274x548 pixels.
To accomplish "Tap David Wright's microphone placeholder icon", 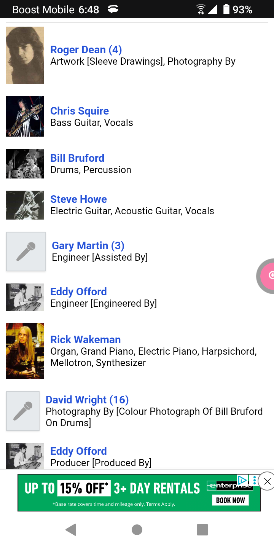I will (23, 411).
